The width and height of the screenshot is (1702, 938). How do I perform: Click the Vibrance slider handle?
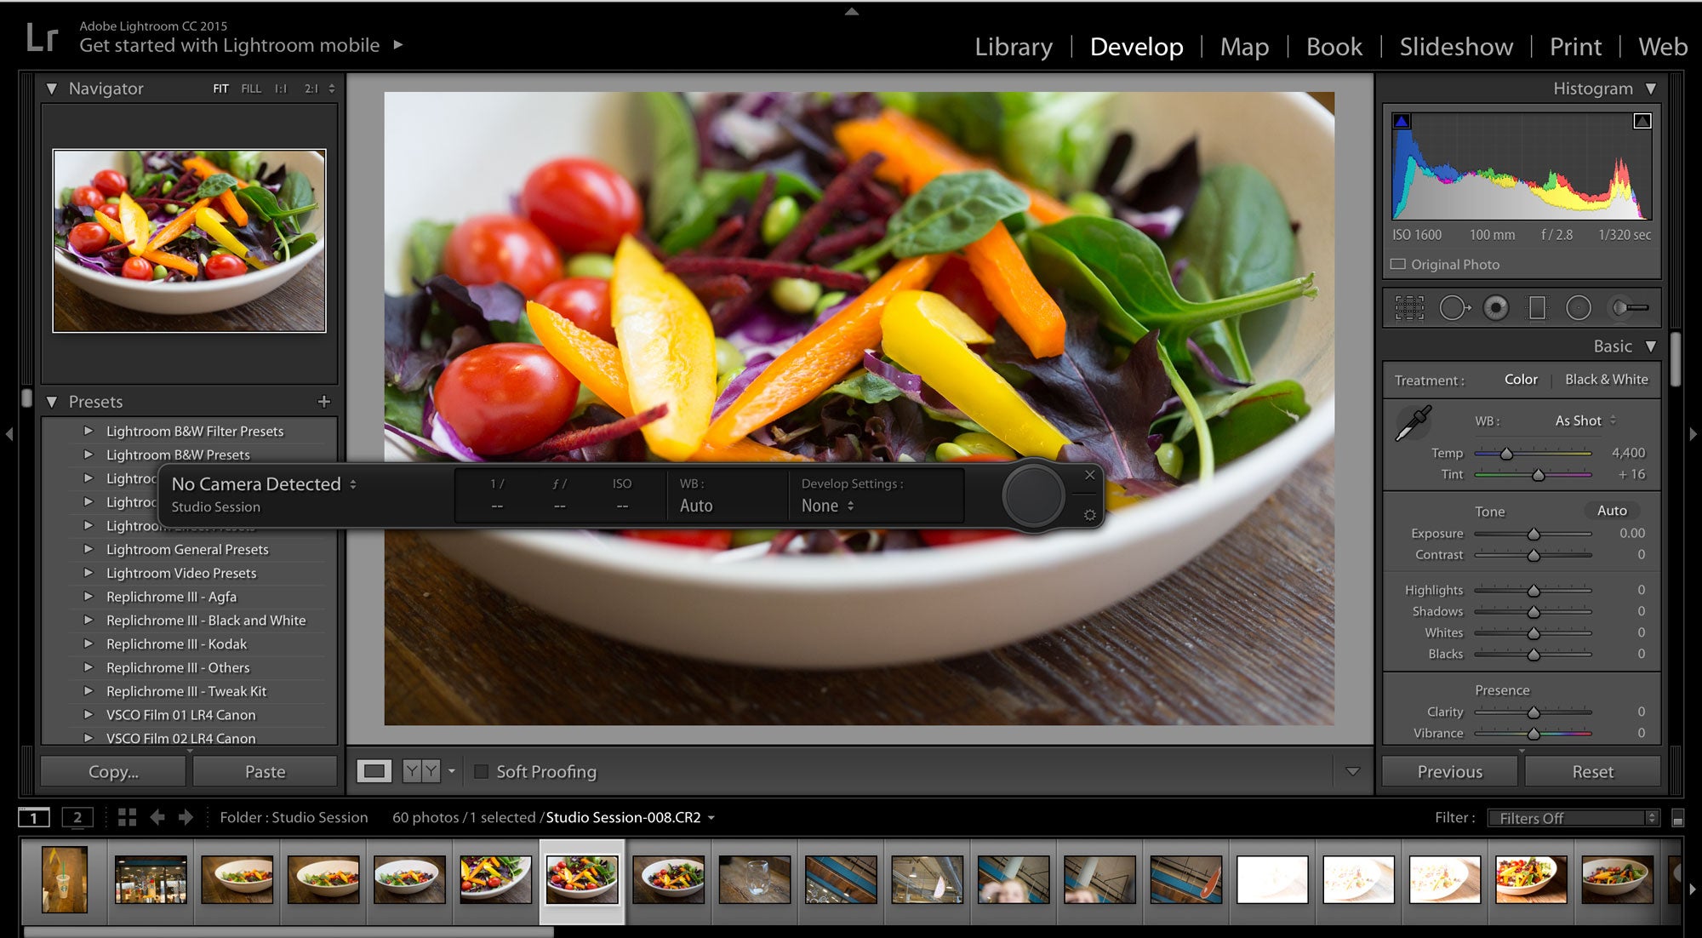click(x=1534, y=734)
